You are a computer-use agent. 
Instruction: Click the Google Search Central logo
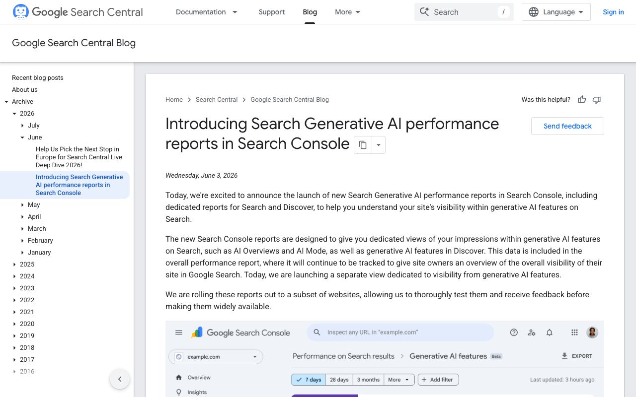click(78, 12)
